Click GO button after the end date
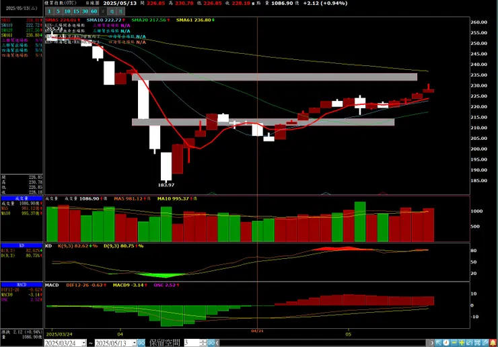The image size is (498, 347). pos(141,343)
